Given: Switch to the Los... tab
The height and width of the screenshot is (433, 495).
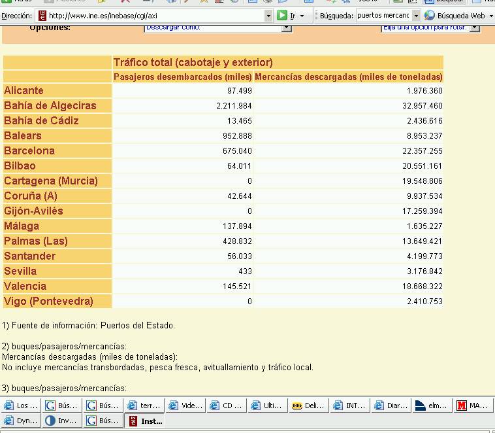Looking at the screenshot, I should [x=20, y=406].
